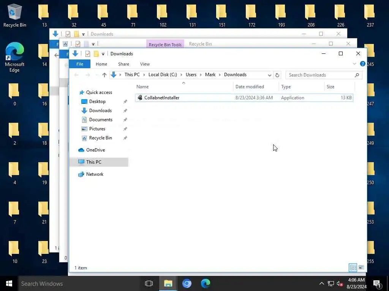Viewport: 389px width, 291px height.
Task: Click Properties icon in Downloads quick access toolbar
Action: click(88, 54)
